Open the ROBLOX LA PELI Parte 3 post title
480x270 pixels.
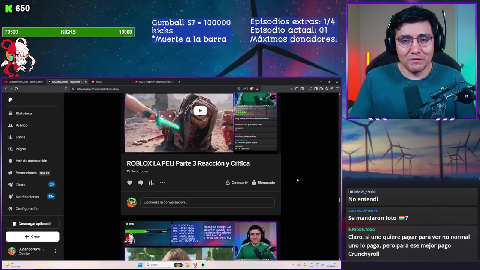pos(188,163)
